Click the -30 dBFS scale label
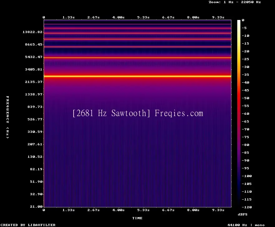 (245, 67)
